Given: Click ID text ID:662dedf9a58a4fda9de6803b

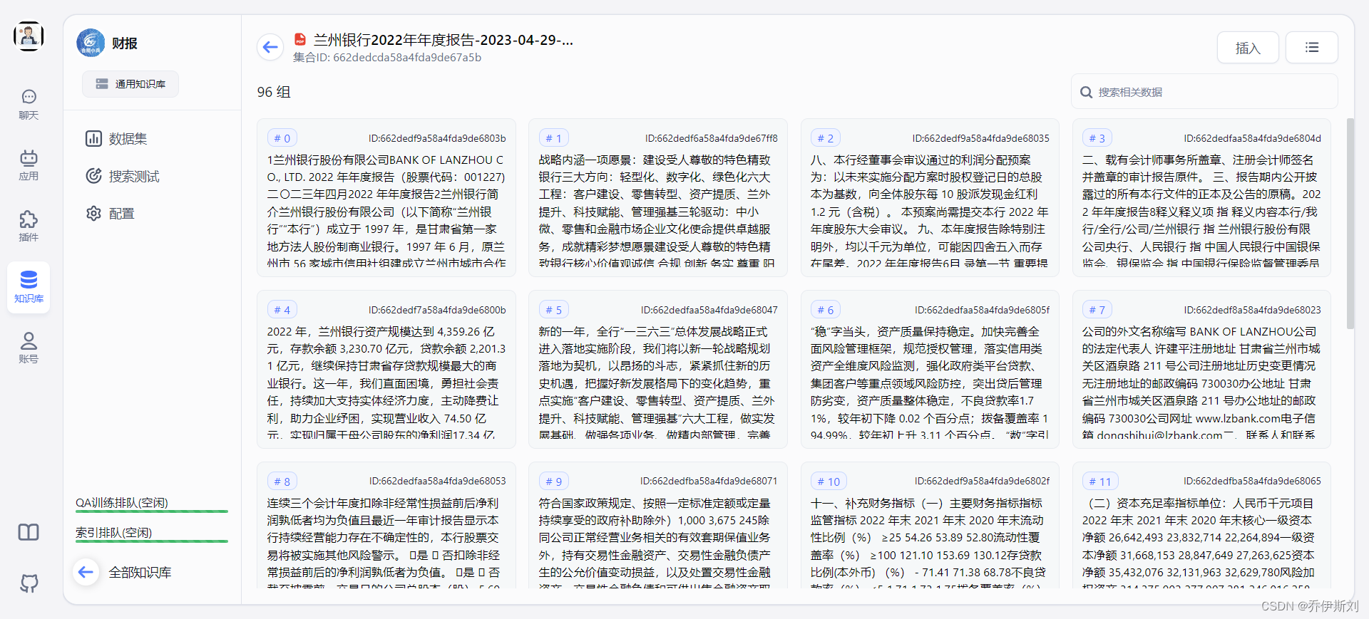Looking at the screenshot, I should (x=437, y=138).
